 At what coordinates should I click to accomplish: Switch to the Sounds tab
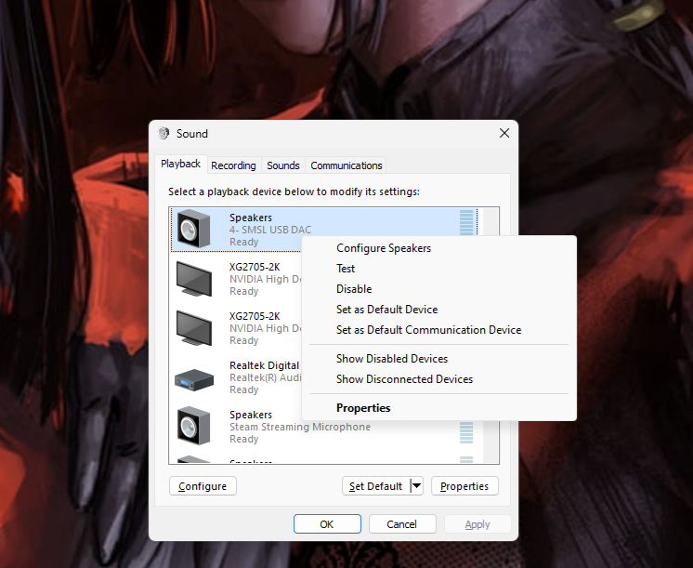(x=283, y=165)
